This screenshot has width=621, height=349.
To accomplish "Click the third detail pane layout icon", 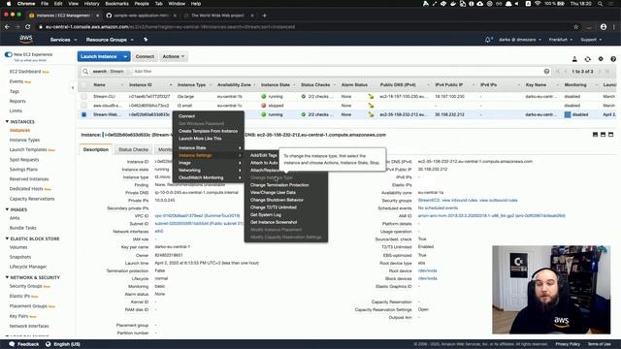I will [610, 135].
